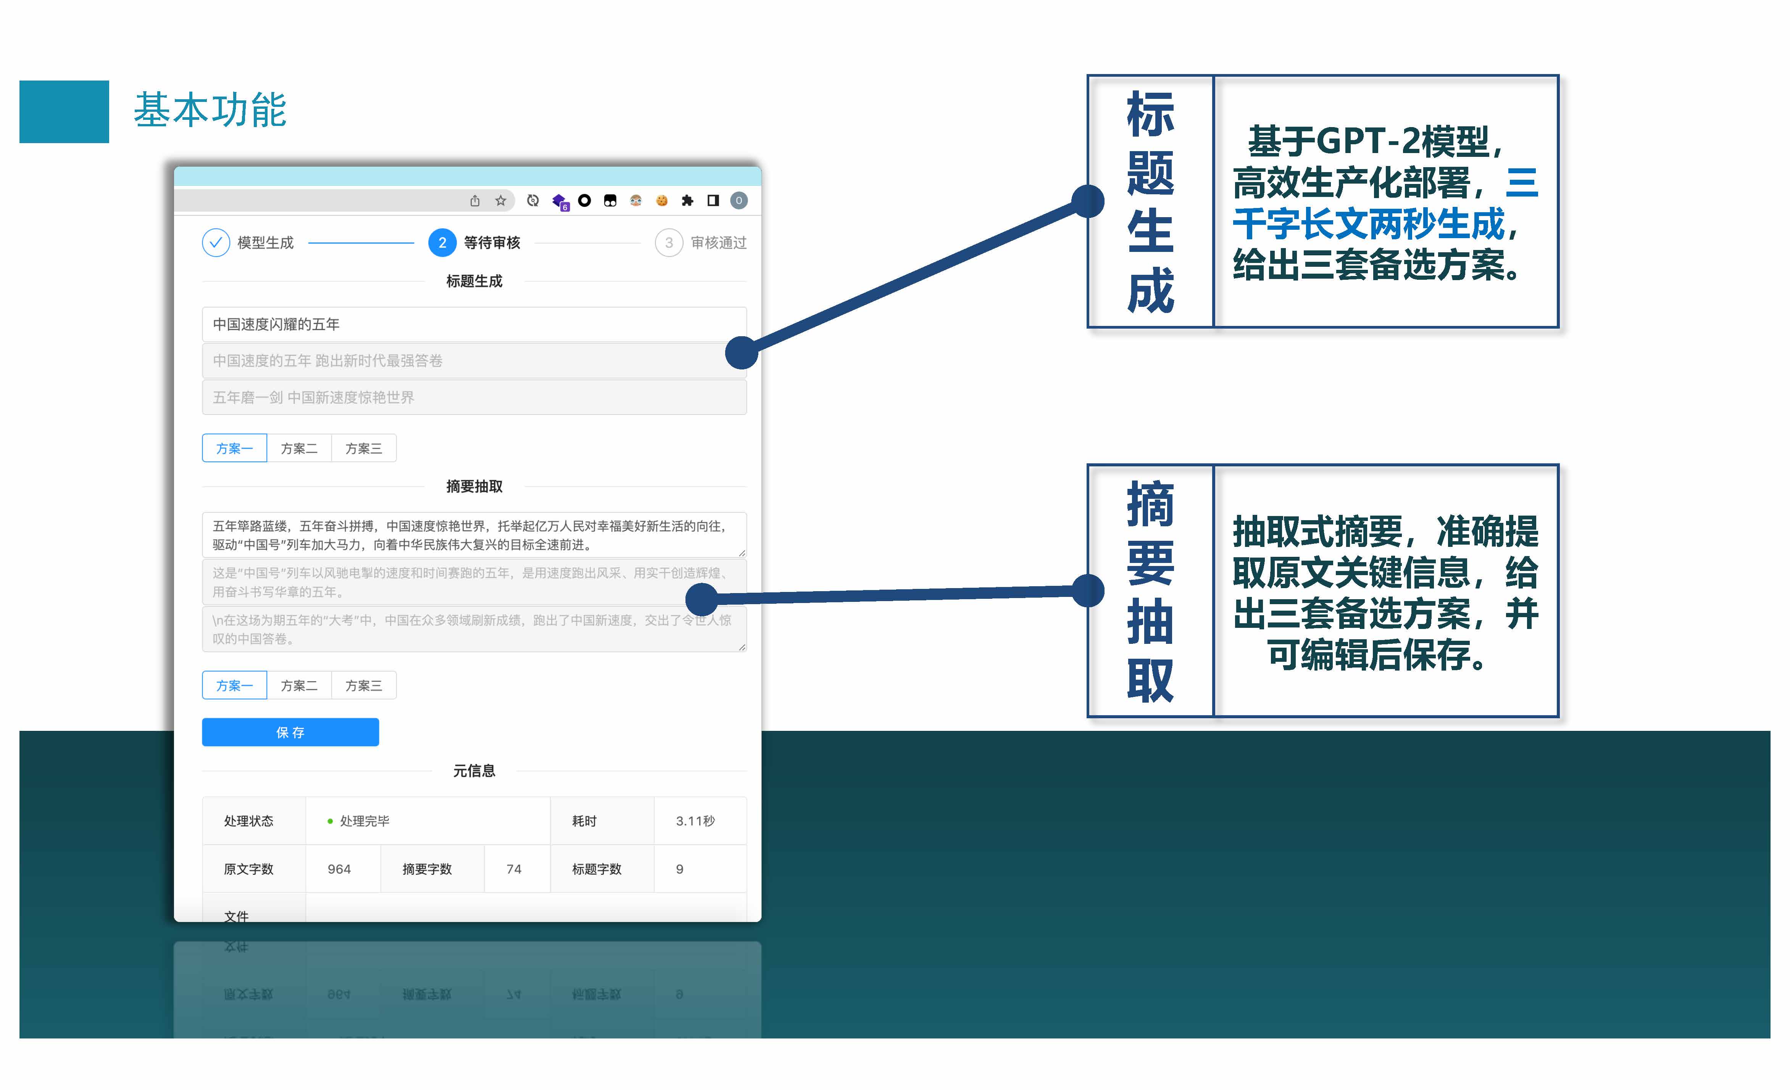Open the puzzle-piece extensions menu
1790x1090 pixels.
(x=687, y=201)
